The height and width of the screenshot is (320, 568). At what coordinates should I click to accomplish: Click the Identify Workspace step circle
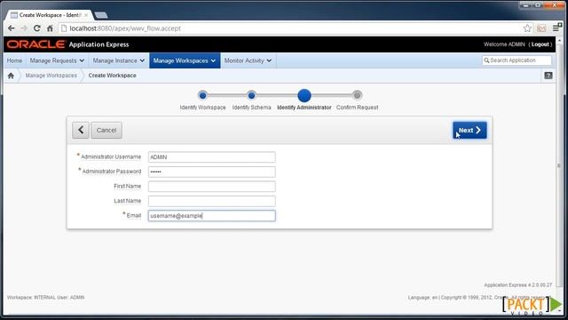click(202, 95)
